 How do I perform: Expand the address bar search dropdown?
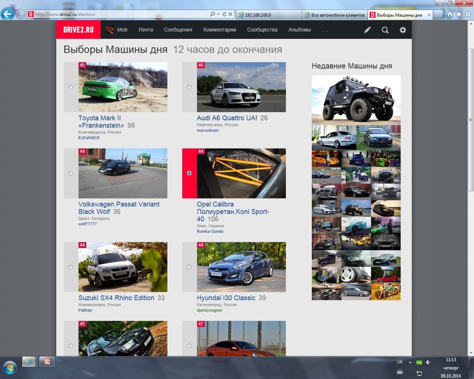(218, 14)
